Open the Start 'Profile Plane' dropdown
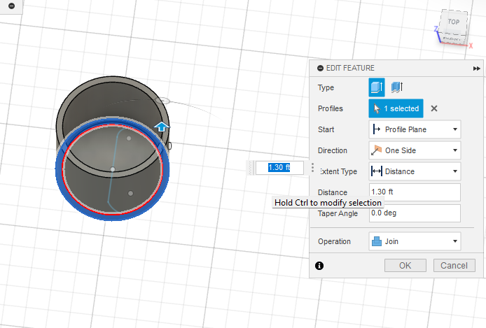This screenshot has height=328, width=486. click(x=415, y=129)
